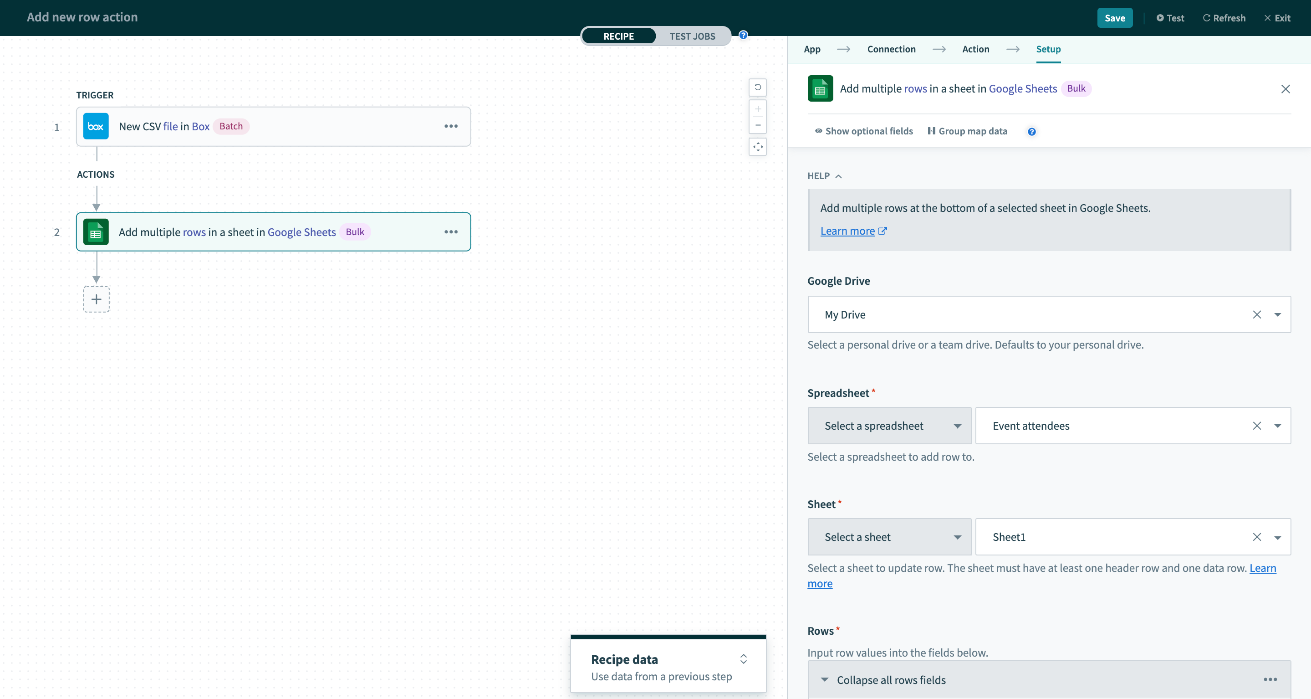Collapse the HELP section

pos(838,175)
